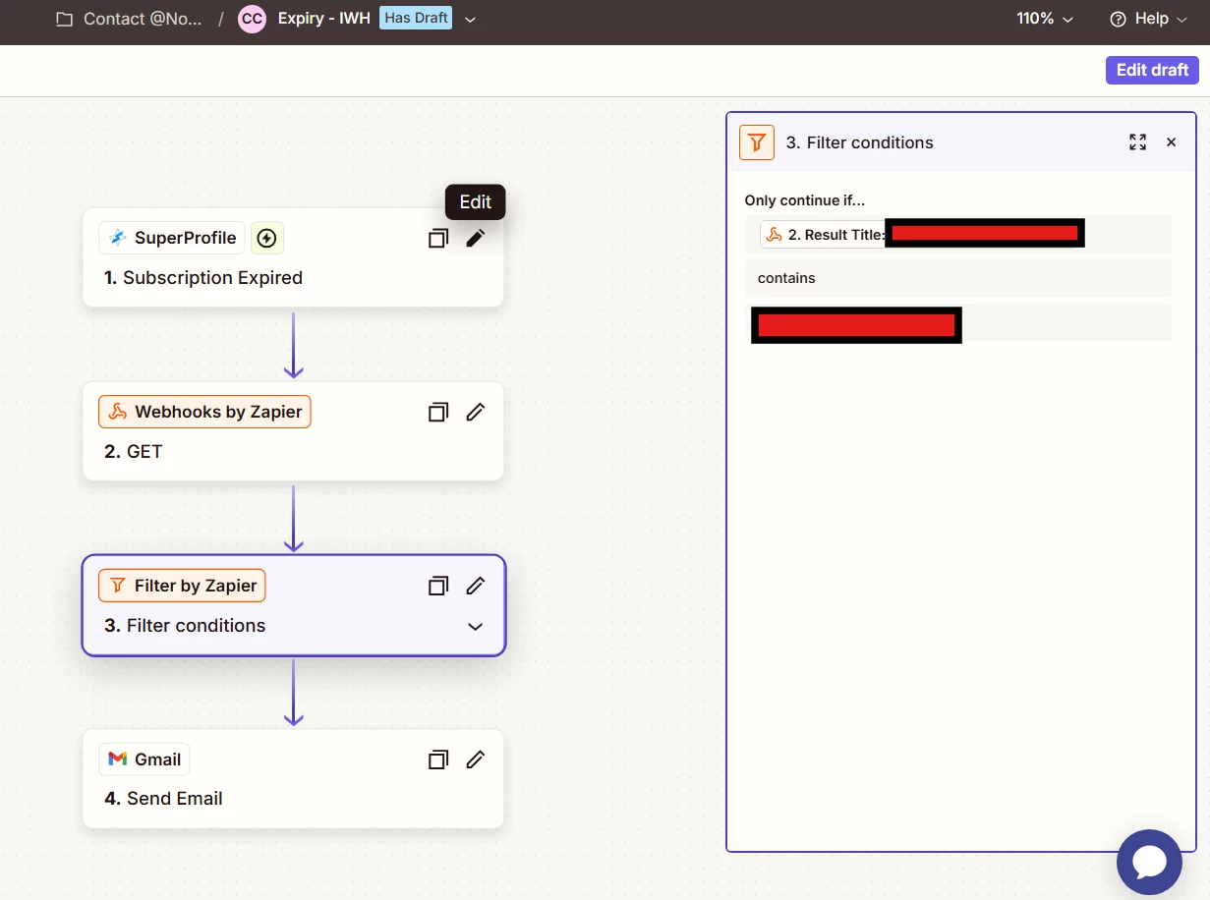Click the filter funnel icon in panel header

[x=757, y=142]
